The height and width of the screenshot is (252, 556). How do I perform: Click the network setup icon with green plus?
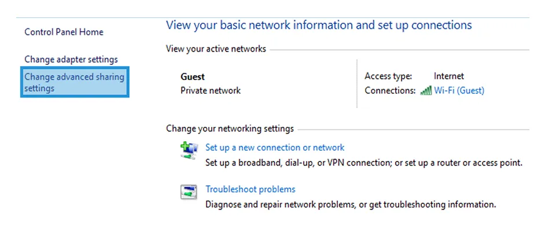189,151
